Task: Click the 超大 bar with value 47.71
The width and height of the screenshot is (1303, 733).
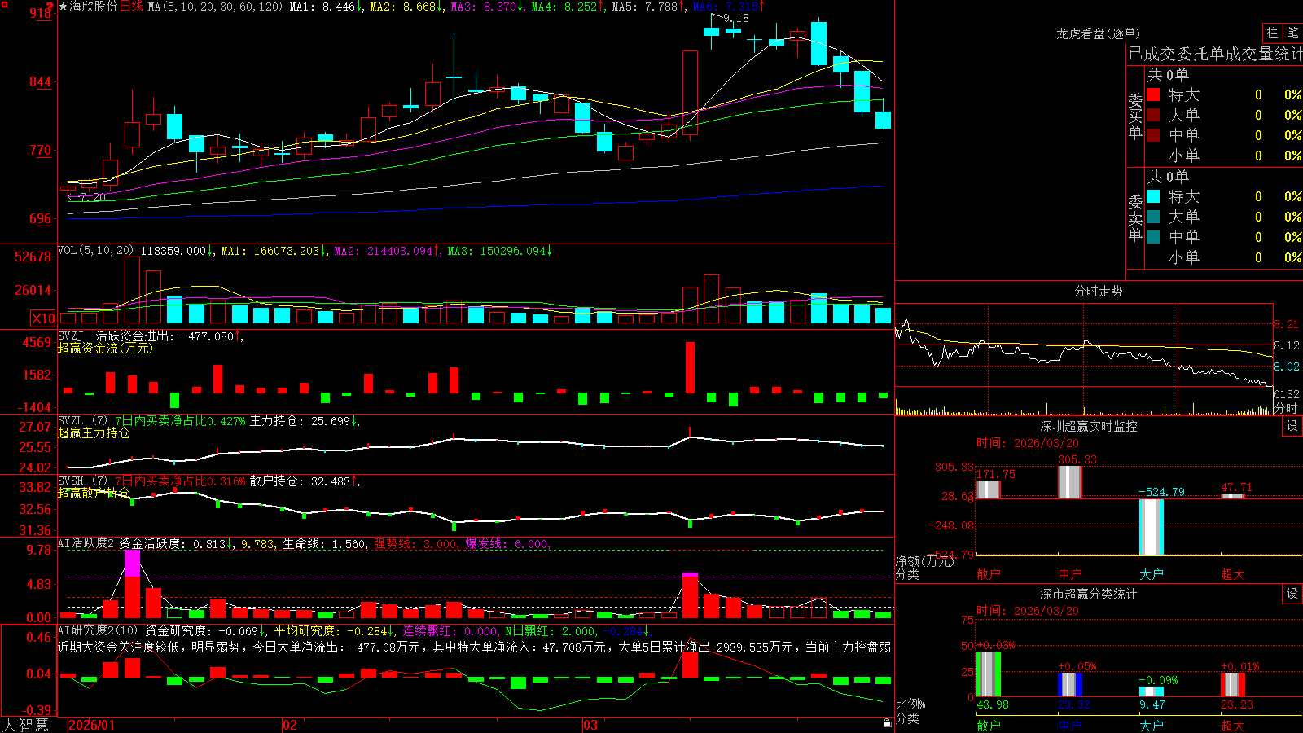Action: pyautogui.click(x=1233, y=496)
